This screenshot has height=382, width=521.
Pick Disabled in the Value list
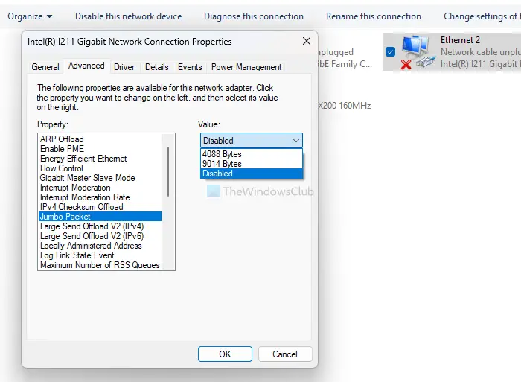(x=218, y=174)
